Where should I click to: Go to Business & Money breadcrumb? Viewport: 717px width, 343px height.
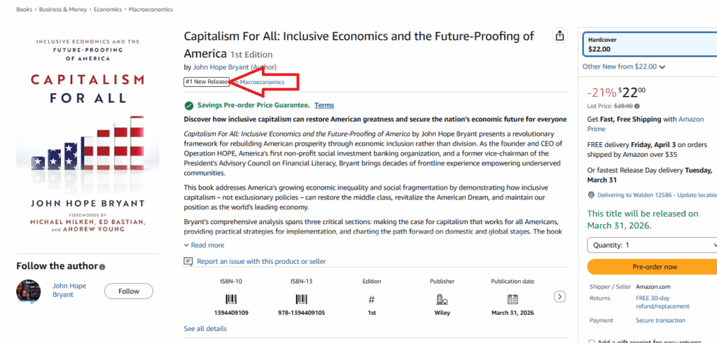pyautogui.click(x=59, y=10)
